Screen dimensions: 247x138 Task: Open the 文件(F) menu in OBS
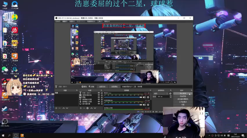coord(58,21)
